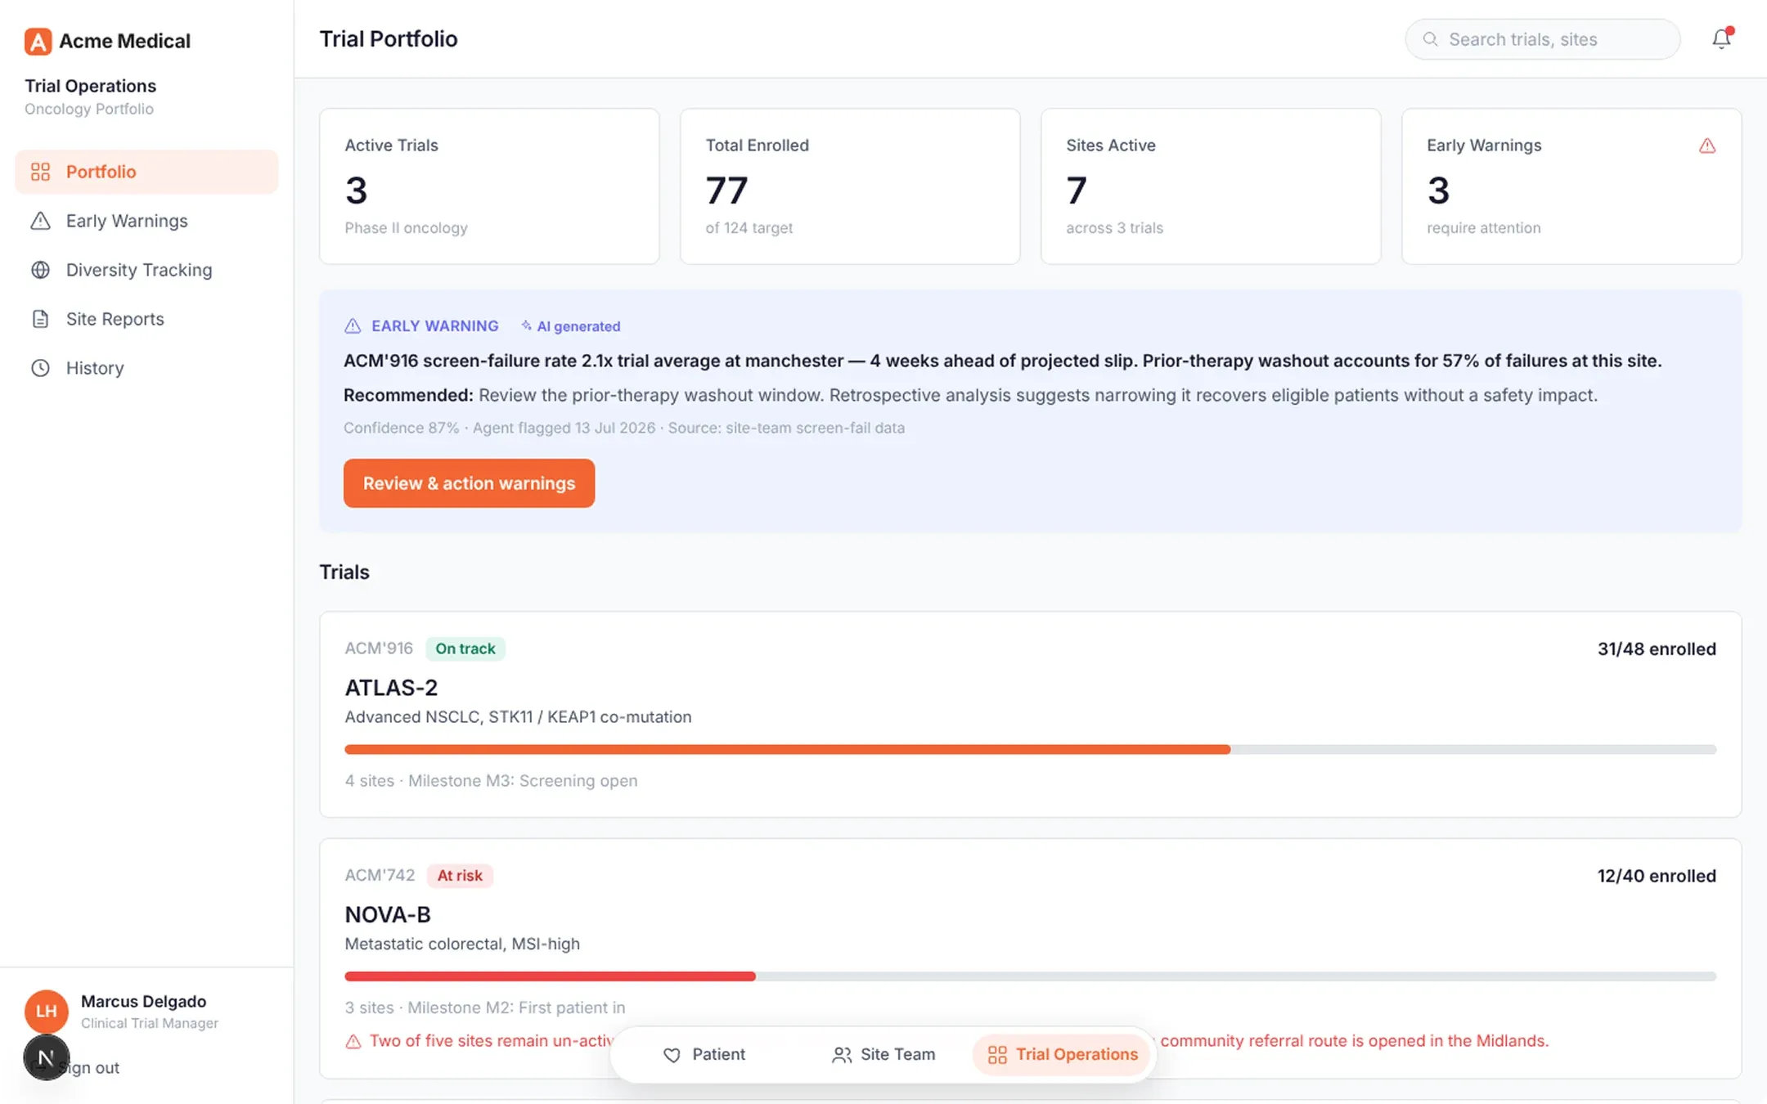This screenshot has height=1104, width=1767.
Task: Click the NOVA-B red enrollment progress bar
Action: click(550, 976)
